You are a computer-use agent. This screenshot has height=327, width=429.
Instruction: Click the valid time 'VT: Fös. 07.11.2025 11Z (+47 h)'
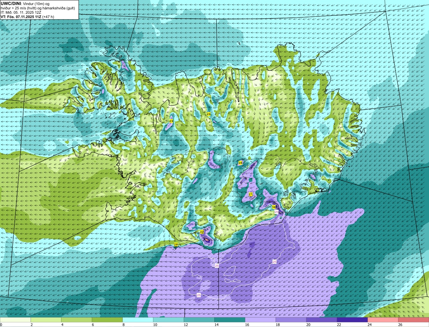27,17
